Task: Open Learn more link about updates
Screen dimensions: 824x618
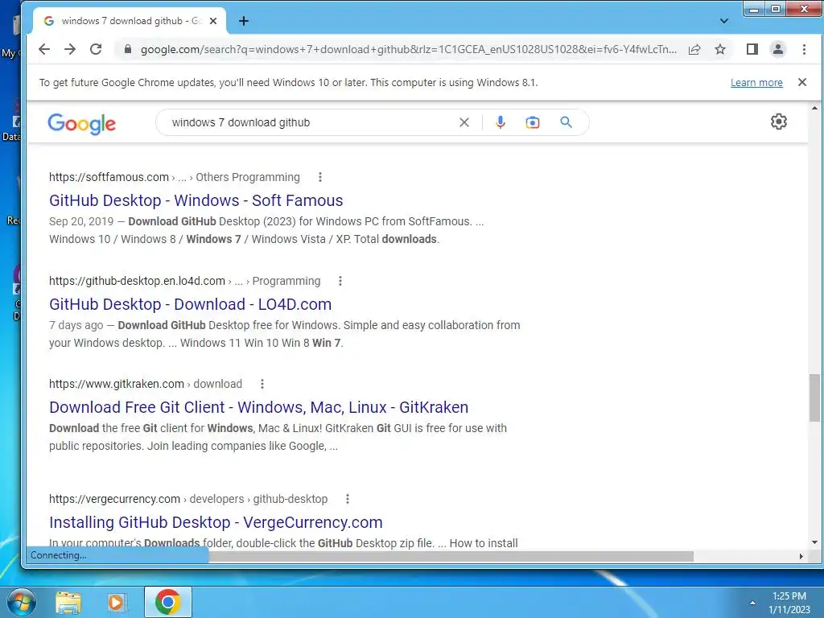Action: [756, 83]
